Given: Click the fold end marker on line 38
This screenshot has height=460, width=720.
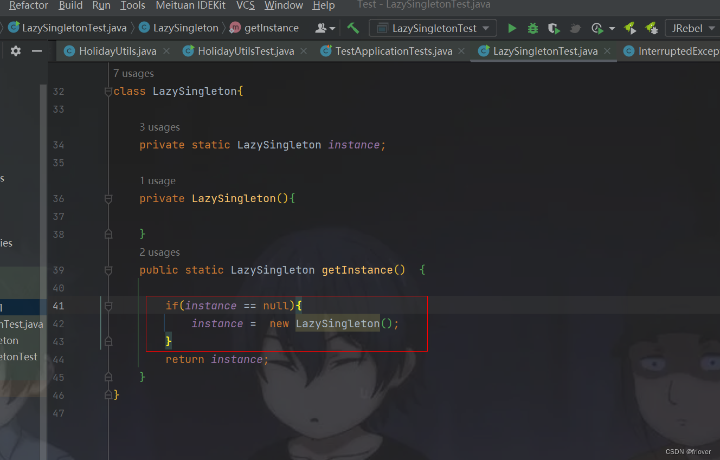Looking at the screenshot, I should coord(108,234).
